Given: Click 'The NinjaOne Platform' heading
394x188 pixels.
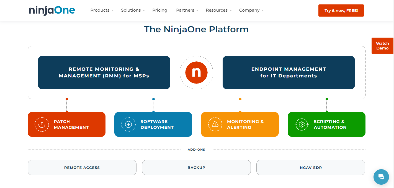Looking at the screenshot, I should [x=196, y=29].
